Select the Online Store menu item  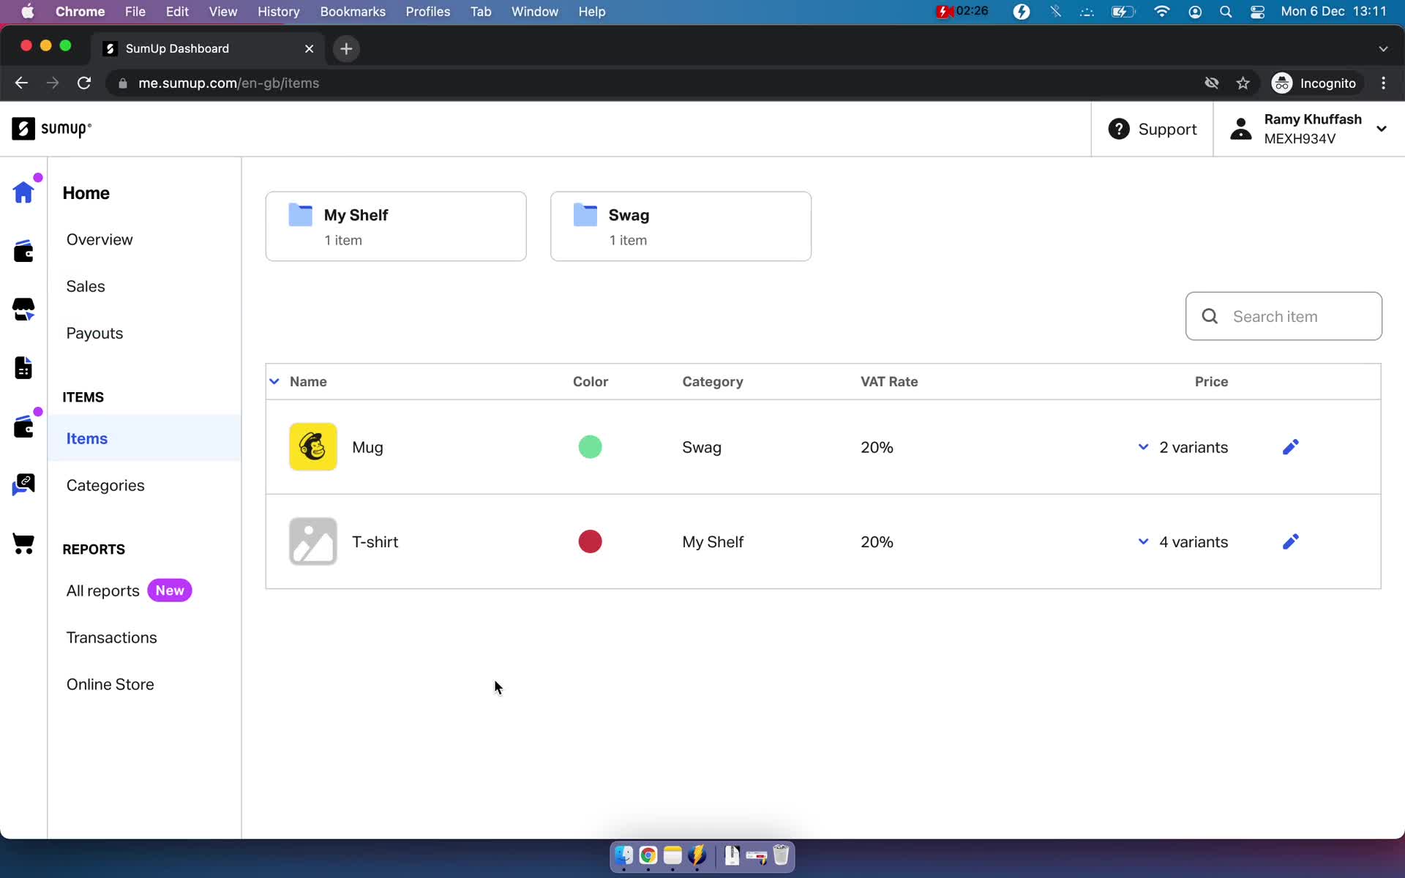[111, 684]
